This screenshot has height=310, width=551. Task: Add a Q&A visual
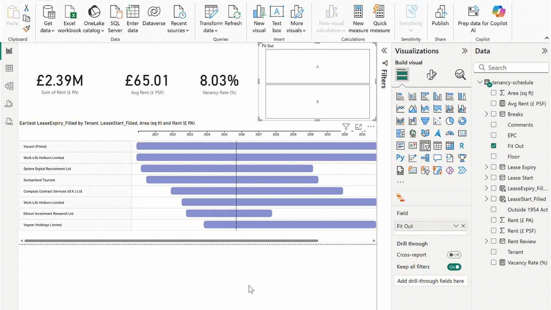(437, 158)
